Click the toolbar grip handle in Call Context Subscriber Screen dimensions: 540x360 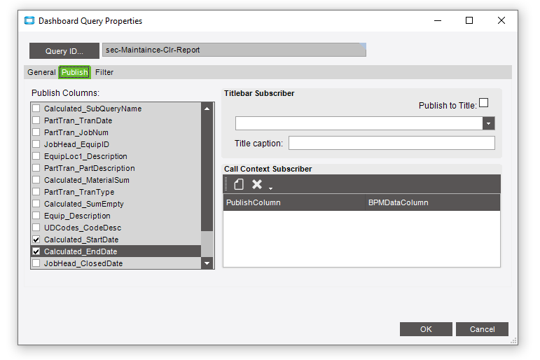click(x=226, y=184)
